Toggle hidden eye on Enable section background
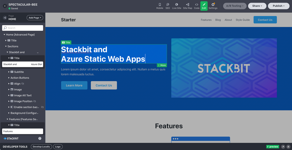This screenshot has width=292, height=150. (42, 107)
